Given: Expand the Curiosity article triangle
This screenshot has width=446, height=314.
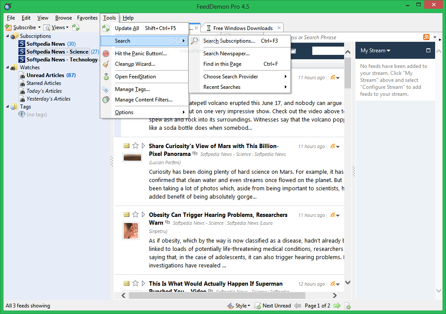Looking at the screenshot, I should tap(143, 145).
